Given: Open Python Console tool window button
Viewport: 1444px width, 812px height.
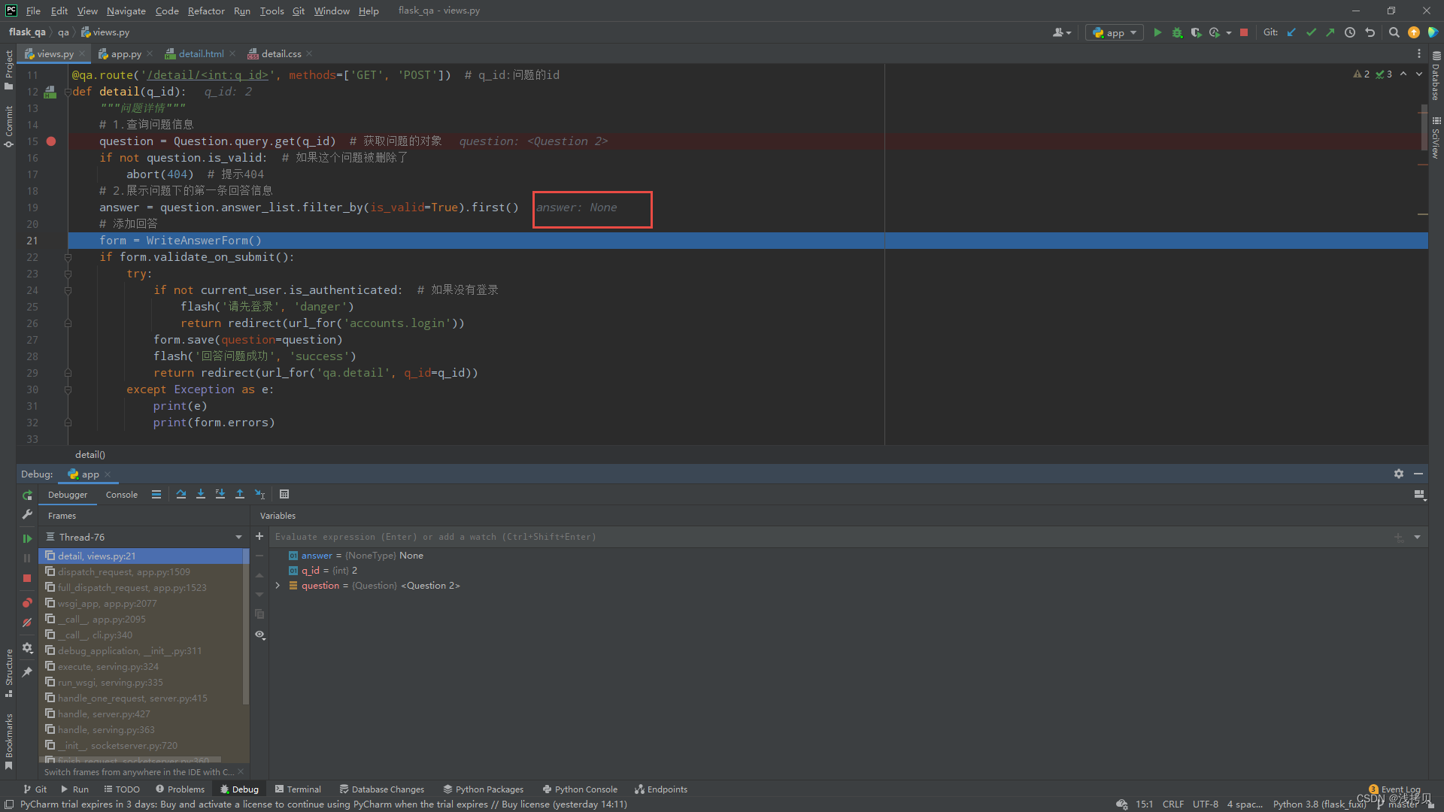Looking at the screenshot, I should pyautogui.click(x=580, y=789).
